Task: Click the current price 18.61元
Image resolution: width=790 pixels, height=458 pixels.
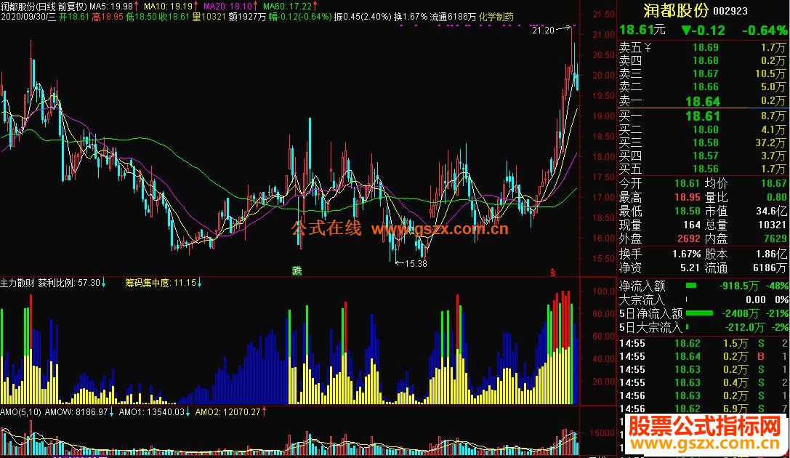Action: coord(642,30)
